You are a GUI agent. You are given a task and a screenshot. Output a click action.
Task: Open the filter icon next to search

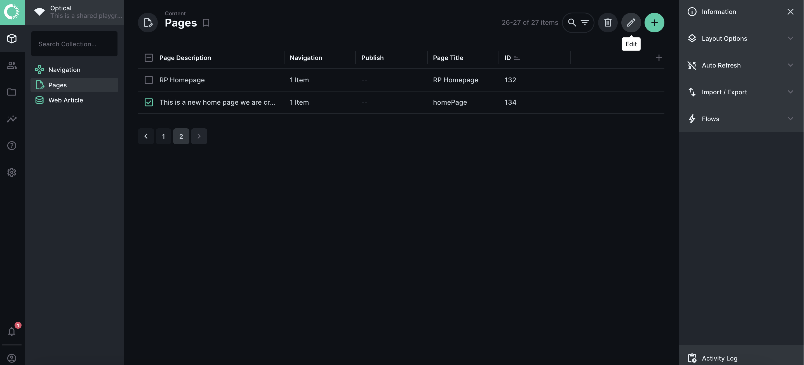pyautogui.click(x=585, y=22)
